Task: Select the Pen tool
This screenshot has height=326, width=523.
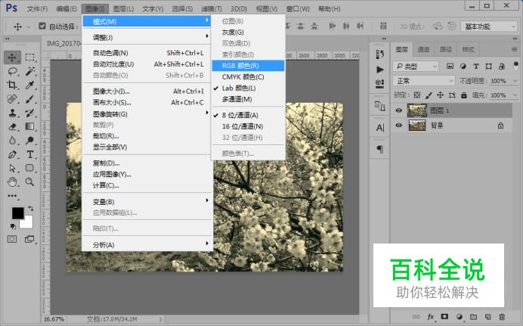Action: (x=12, y=154)
